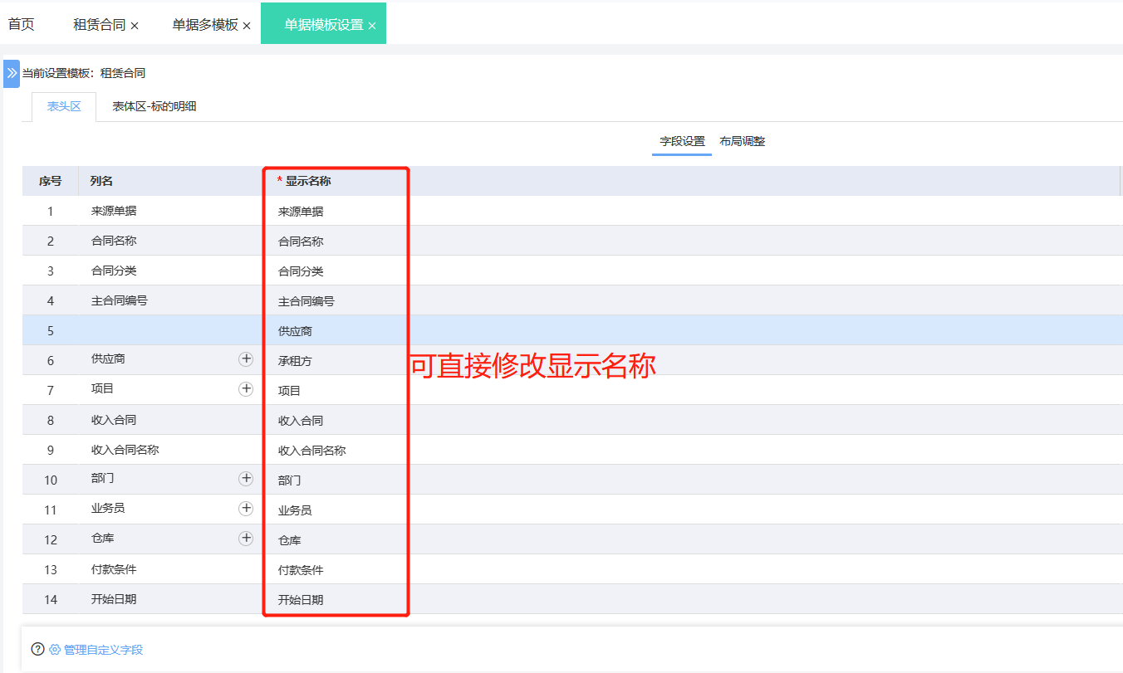Click gear icon next to 管理自定义字段
The height and width of the screenshot is (673, 1123).
tap(55, 650)
